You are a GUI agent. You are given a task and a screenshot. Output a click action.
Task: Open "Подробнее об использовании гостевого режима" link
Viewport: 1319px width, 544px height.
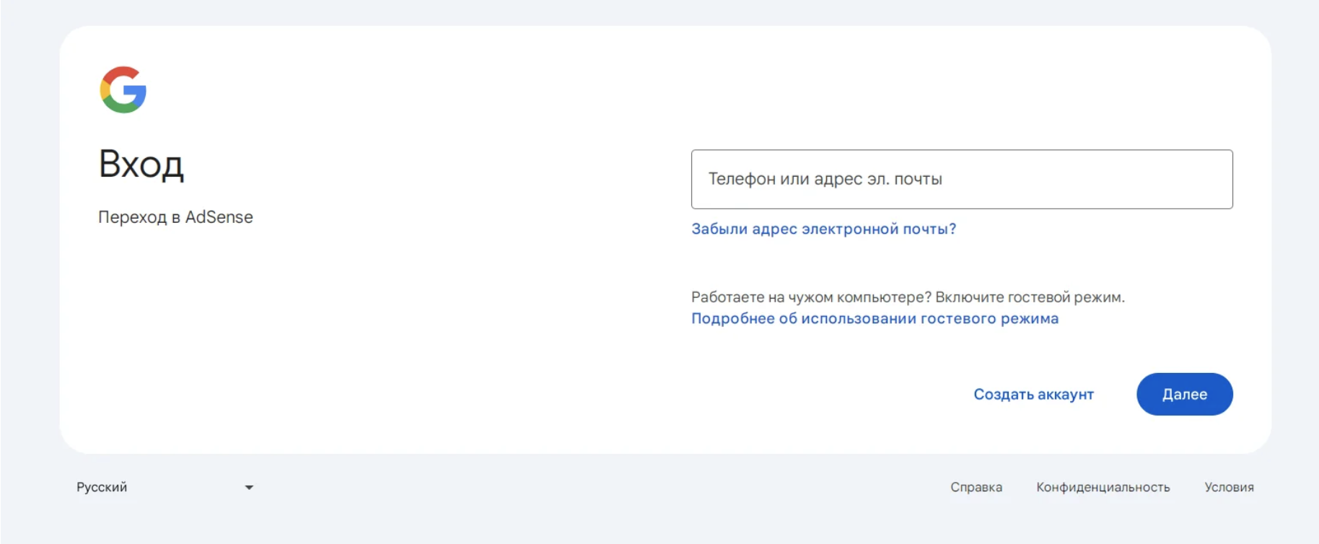(875, 318)
